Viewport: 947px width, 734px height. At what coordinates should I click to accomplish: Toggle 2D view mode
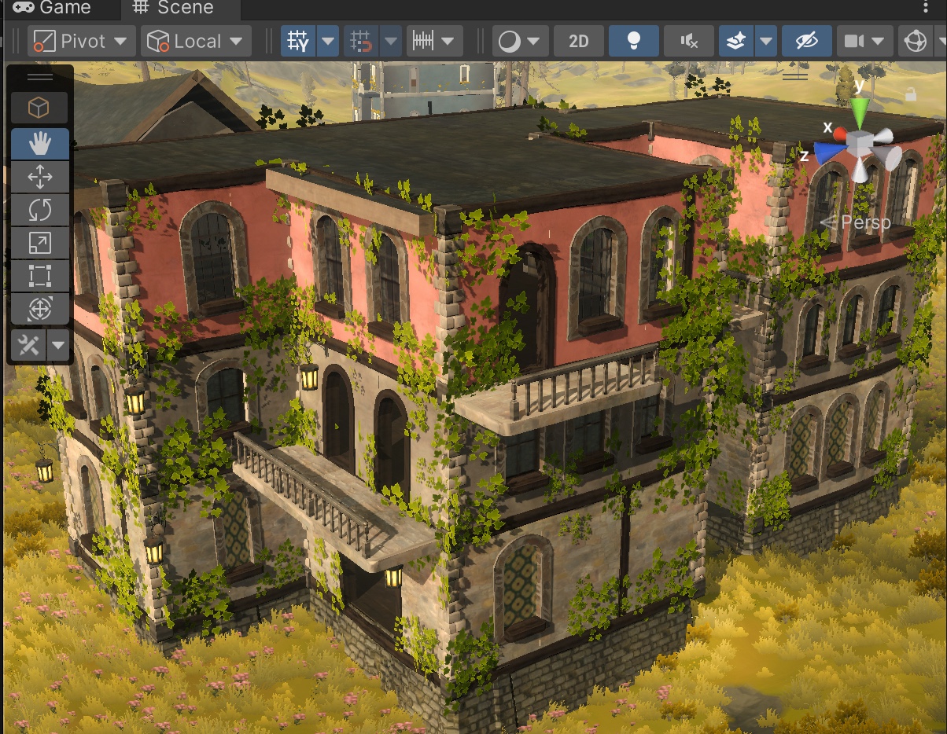point(578,42)
